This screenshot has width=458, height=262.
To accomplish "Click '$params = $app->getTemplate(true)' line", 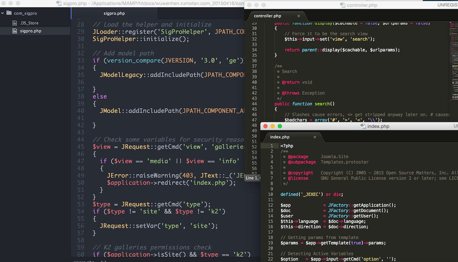I will pos(333,243).
